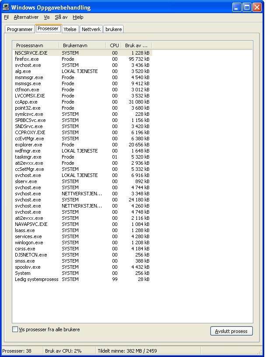Minimize the Oppgavebehandling window
The height and width of the screenshot is (357, 280).
[x=237, y=7]
